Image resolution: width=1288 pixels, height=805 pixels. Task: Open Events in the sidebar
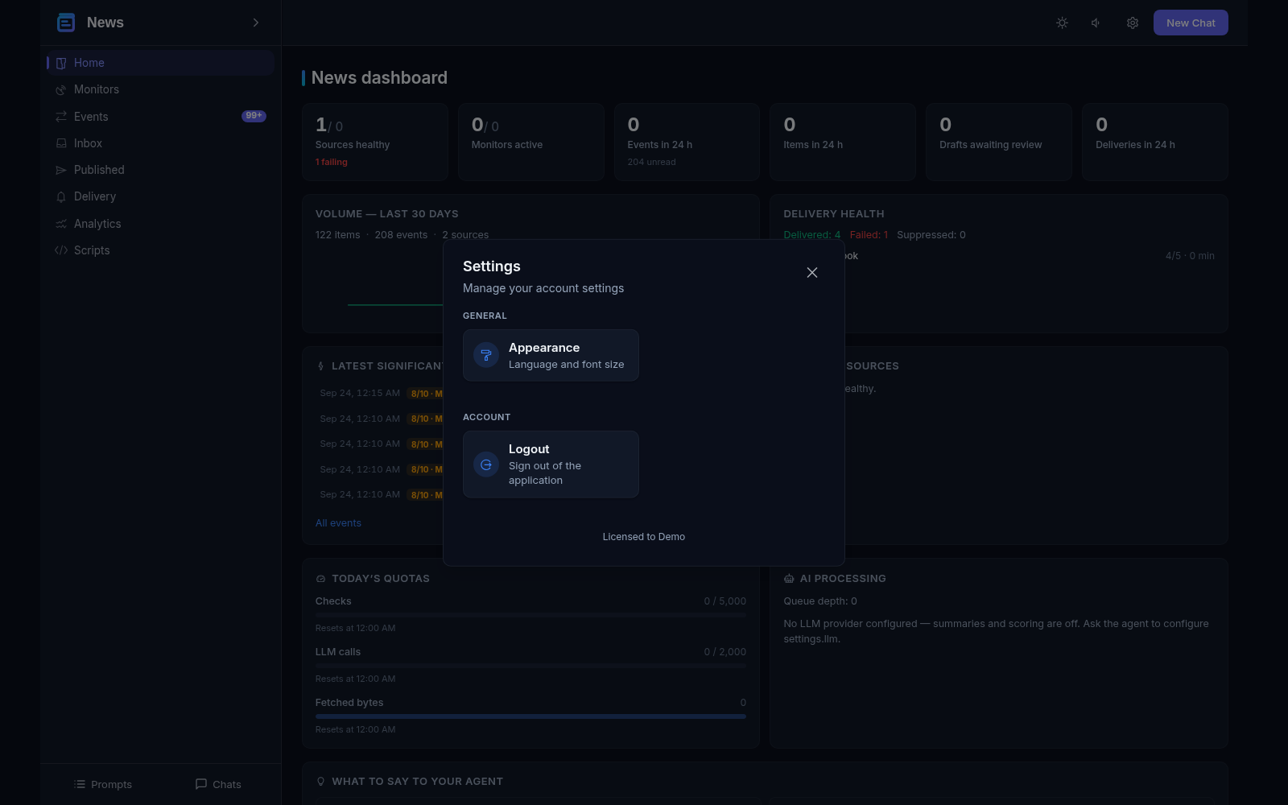click(161, 117)
